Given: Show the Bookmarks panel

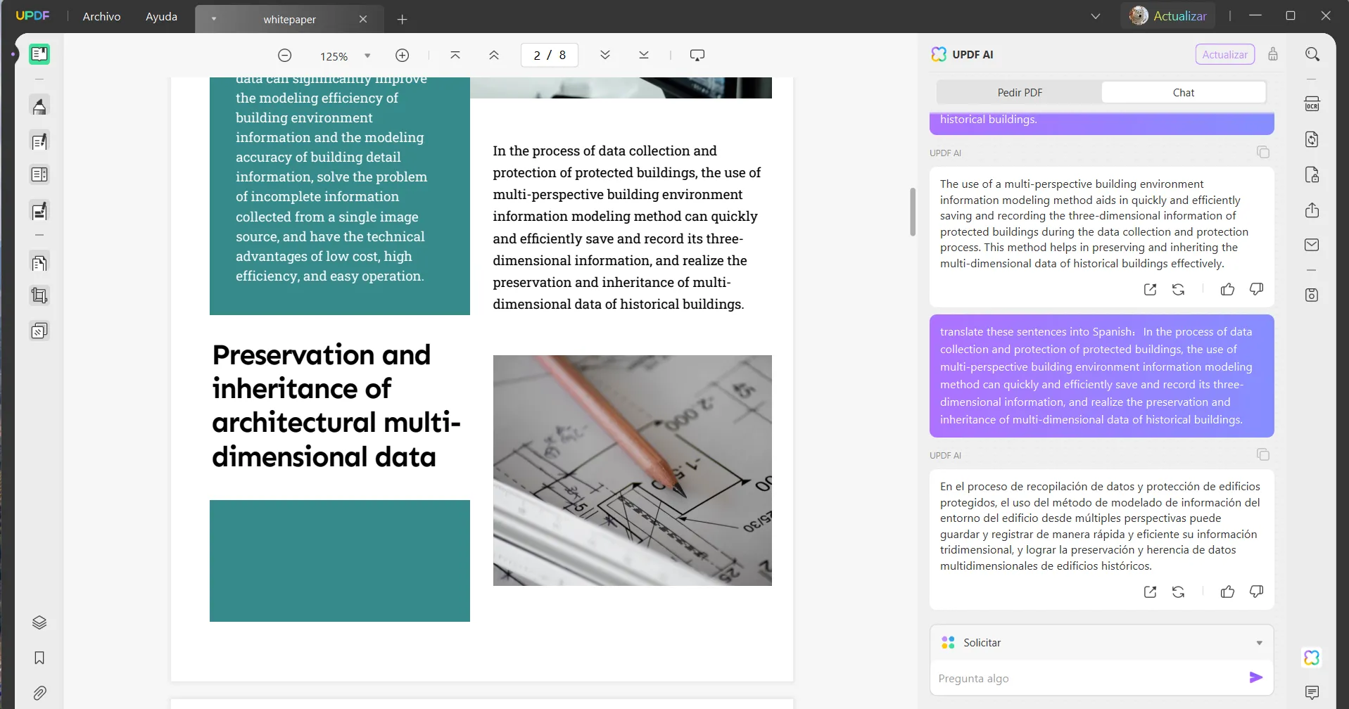Looking at the screenshot, I should (39, 658).
